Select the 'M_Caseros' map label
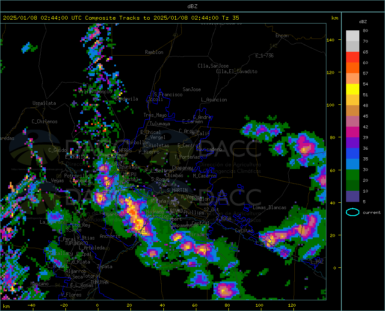The image size is (385, 311). (x=204, y=176)
